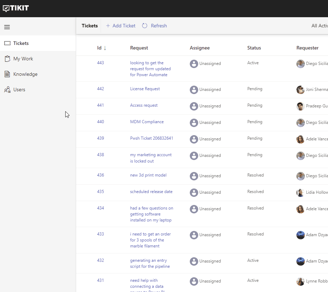The image size is (328, 292).
Task: Open the Knowledge section
Action: tap(25, 74)
